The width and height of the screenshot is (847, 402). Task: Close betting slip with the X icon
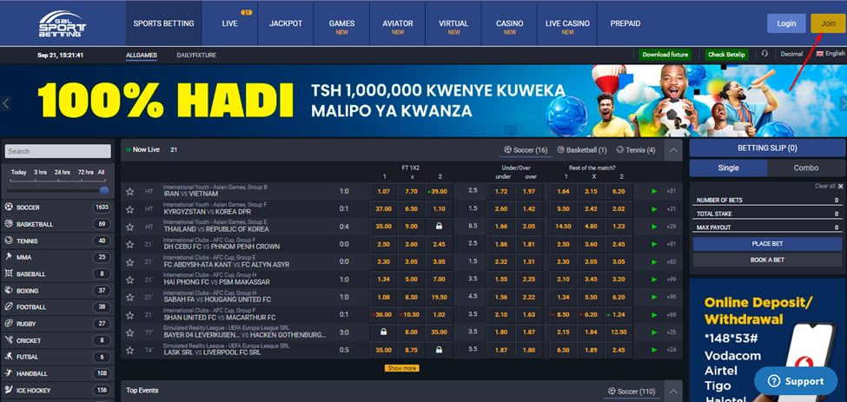(841, 186)
